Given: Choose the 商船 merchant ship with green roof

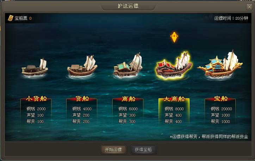Looking at the screenshot, I should pyautogui.click(x=128, y=66).
